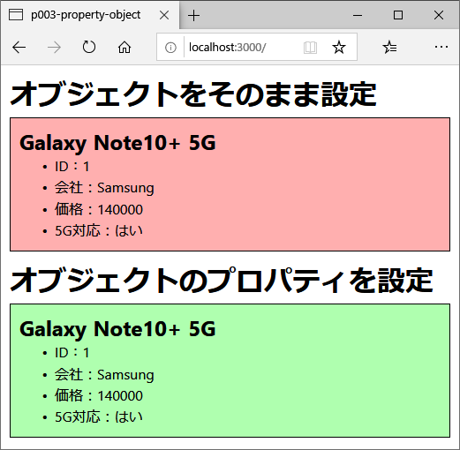
Task: Click 会社：Samsung in the pink box
Action: point(104,188)
